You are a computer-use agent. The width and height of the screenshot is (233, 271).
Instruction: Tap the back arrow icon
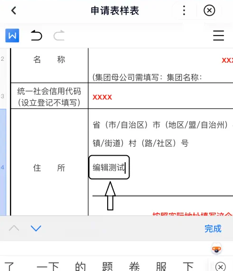click(x=14, y=10)
